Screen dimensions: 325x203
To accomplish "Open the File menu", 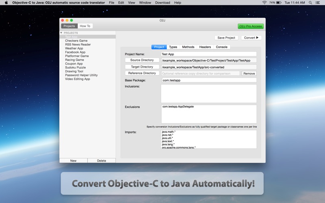I will point(111,2).
